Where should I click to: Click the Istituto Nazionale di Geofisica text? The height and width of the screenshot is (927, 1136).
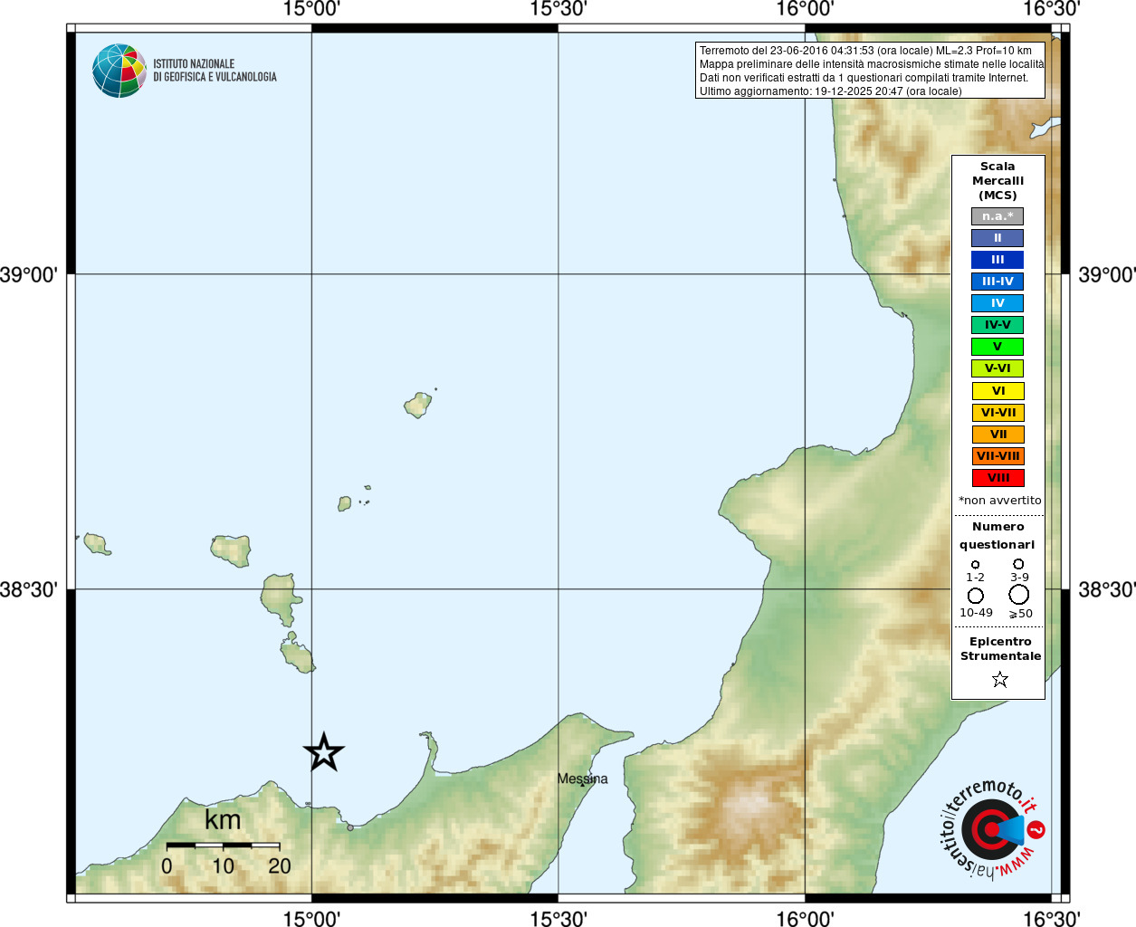(215, 71)
